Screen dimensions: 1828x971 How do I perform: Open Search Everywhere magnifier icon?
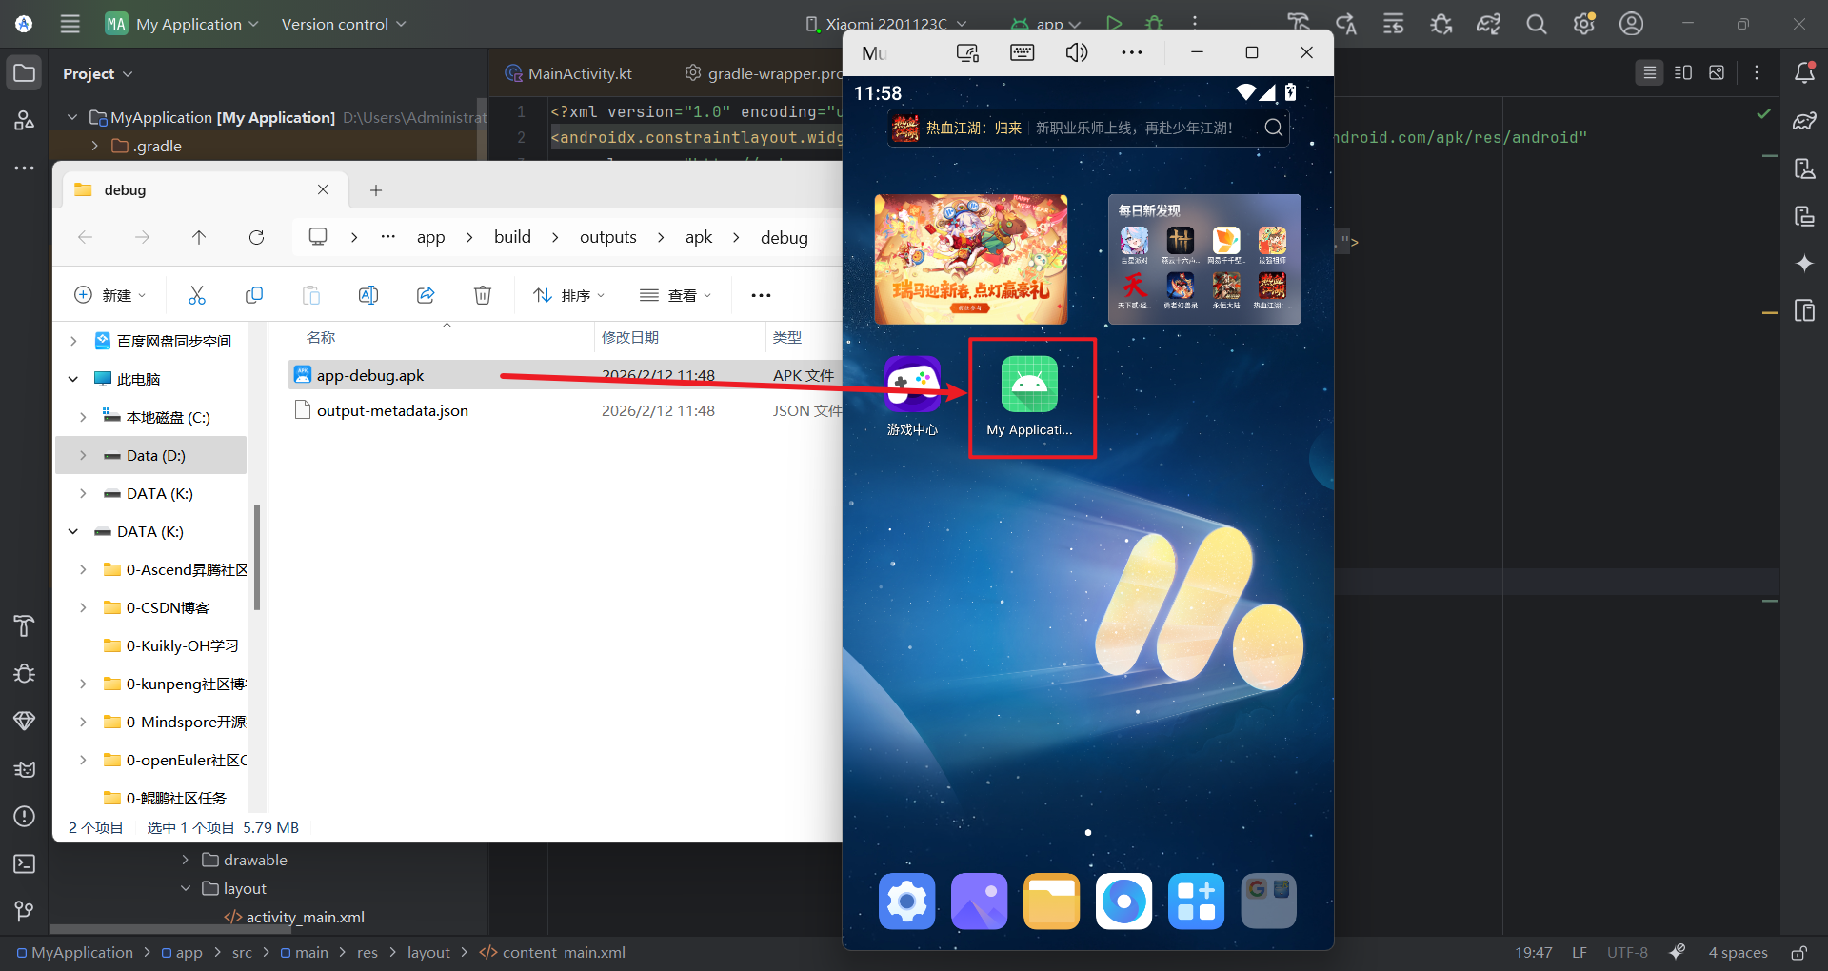[x=1537, y=24]
